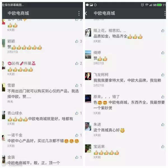Image resolution: width=168 pixels, height=168 pixels.
Task: Go back using the right header arrow
Action: coord(86,13)
